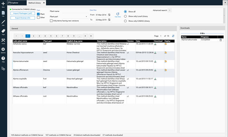Open the Plant part dropdown

click(x=75, y=17)
